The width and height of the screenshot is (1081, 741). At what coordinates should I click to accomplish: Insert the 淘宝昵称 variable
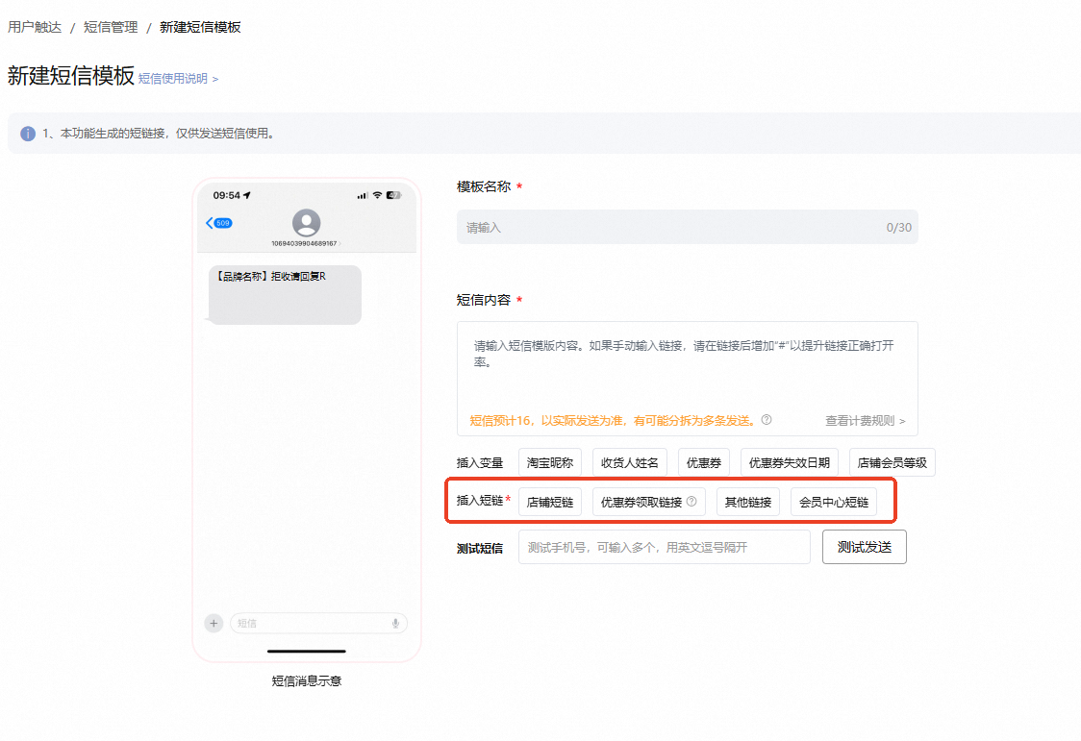click(550, 463)
